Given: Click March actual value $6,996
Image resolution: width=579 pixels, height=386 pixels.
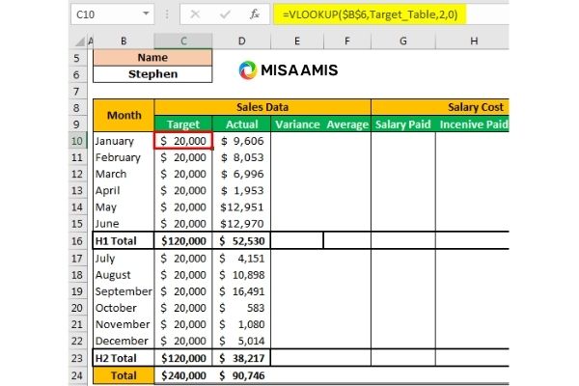Looking at the screenshot, I should coord(242,174).
